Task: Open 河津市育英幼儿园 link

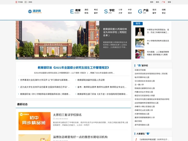Action: (x=142, y=114)
